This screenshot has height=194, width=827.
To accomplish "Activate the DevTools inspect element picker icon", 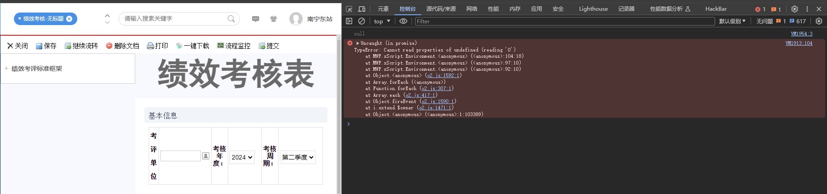I will (x=349, y=9).
